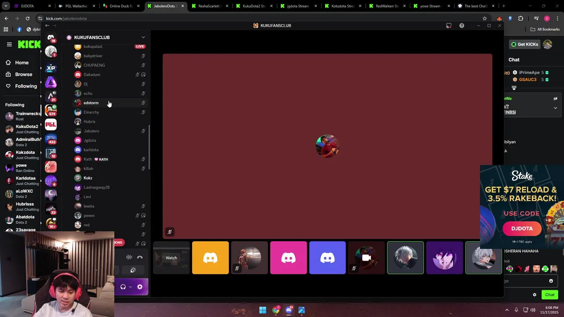The image size is (564, 317).
Task: Select the blue Discord avatar tile
Action: tap(327, 258)
